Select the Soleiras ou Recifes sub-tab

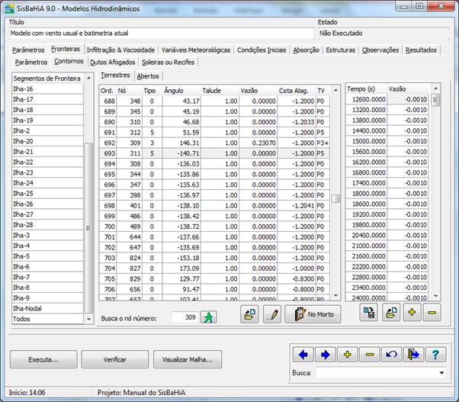[x=168, y=62]
